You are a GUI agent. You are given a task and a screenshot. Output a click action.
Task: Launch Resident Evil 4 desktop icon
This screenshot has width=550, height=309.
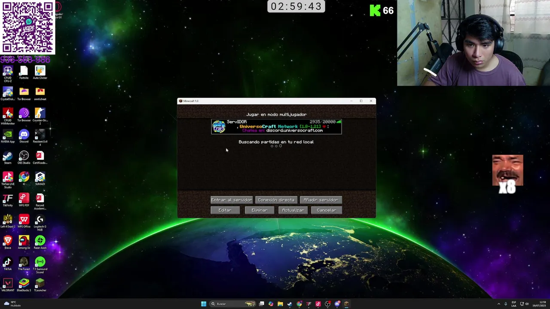point(40,137)
